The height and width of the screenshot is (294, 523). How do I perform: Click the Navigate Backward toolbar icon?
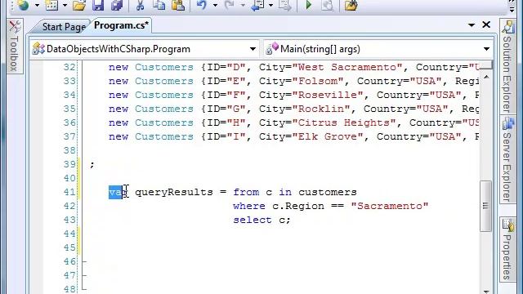click(x=257, y=5)
